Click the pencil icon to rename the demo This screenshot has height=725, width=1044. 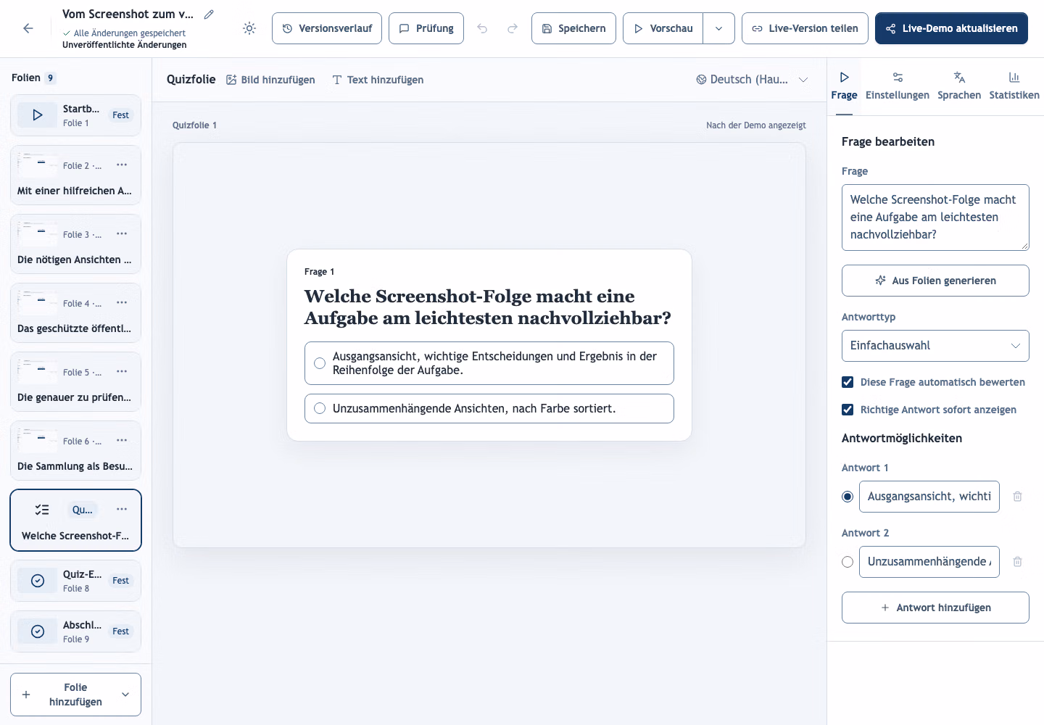click(209, 14)
